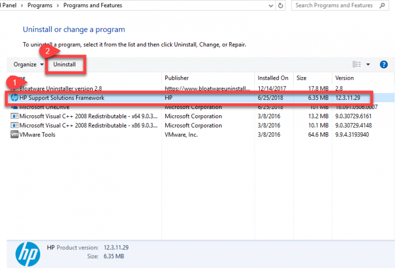
Task: Sort by the Installed On column header
Action: 274,78
